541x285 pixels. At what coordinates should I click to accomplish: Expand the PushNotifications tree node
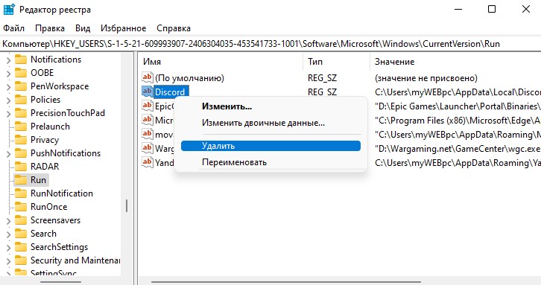coord(9,154)
